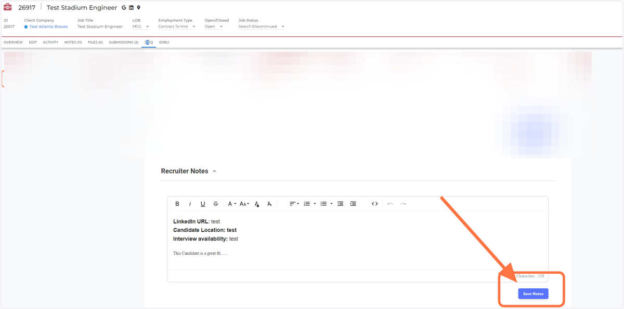Open the ordered list style dropdown arrow
Viewport: 624px width, 309px height.
point(315,204)
